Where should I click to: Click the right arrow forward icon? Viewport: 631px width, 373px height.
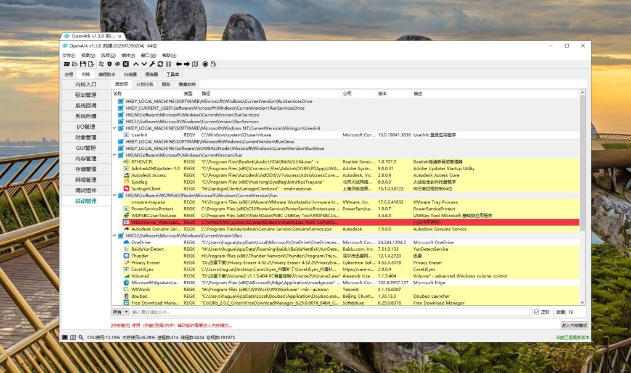coord(187,64)
